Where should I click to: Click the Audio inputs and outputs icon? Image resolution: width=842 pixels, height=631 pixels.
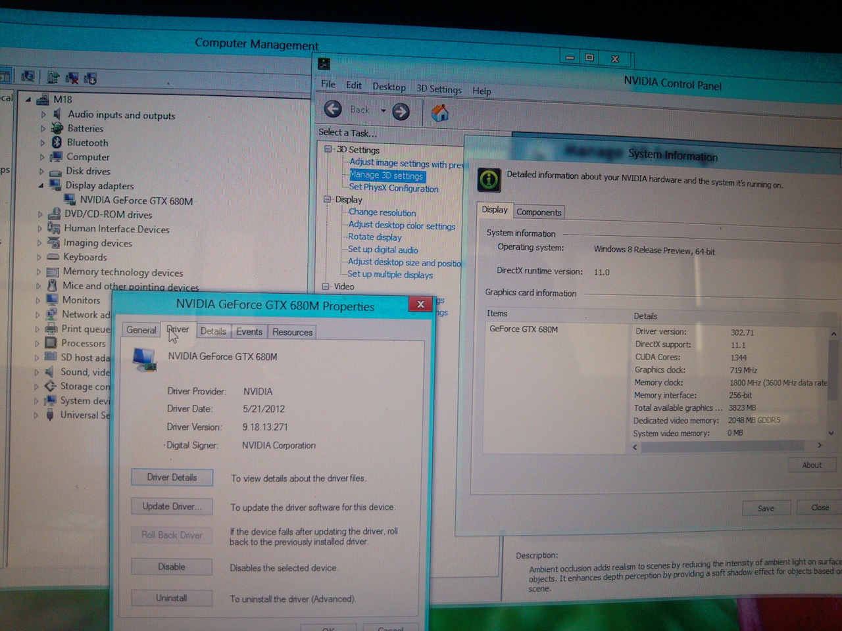[x=57, y=114]
